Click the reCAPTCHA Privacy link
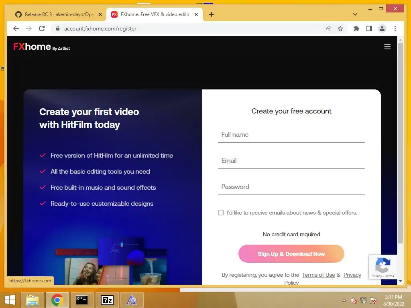 click(376, 276)
